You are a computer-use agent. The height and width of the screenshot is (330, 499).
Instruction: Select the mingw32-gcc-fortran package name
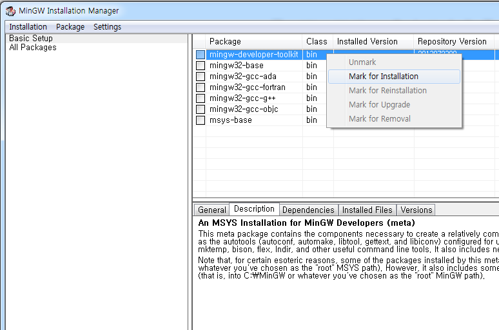[x=248, y=87]
